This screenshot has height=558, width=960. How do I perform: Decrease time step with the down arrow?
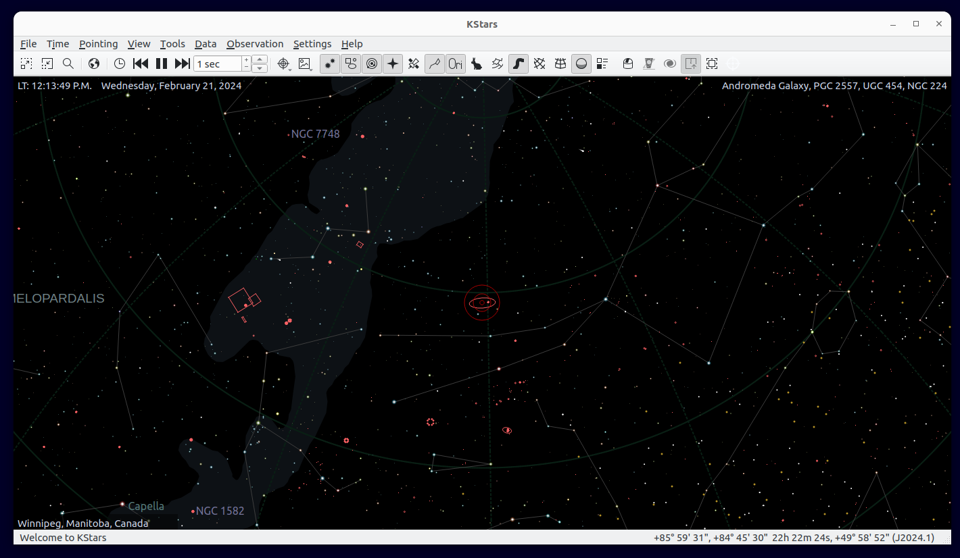coord(261,68)
